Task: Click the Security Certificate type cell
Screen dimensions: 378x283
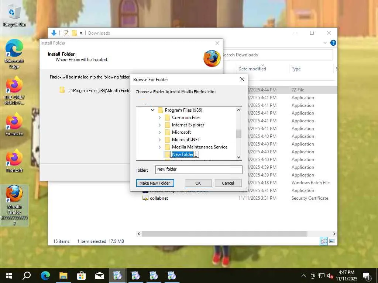Action: [310, 198]
